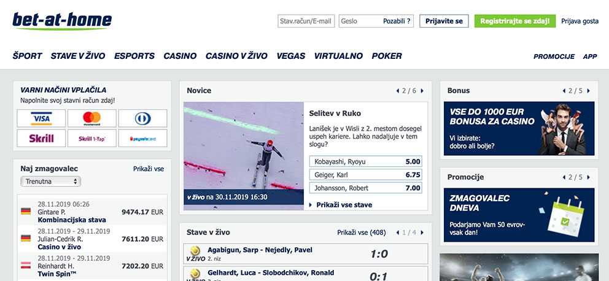Viewport: 609px width, 281px height.
Task: Click the Diners Club payment icon
Action: [x=142, y=118]
